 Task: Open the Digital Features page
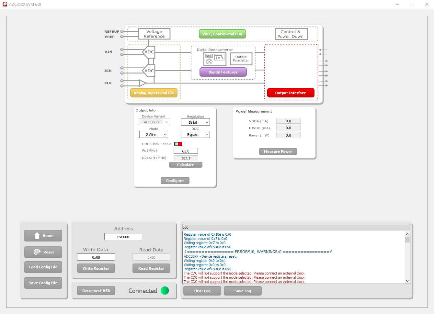tap(223, 72)
